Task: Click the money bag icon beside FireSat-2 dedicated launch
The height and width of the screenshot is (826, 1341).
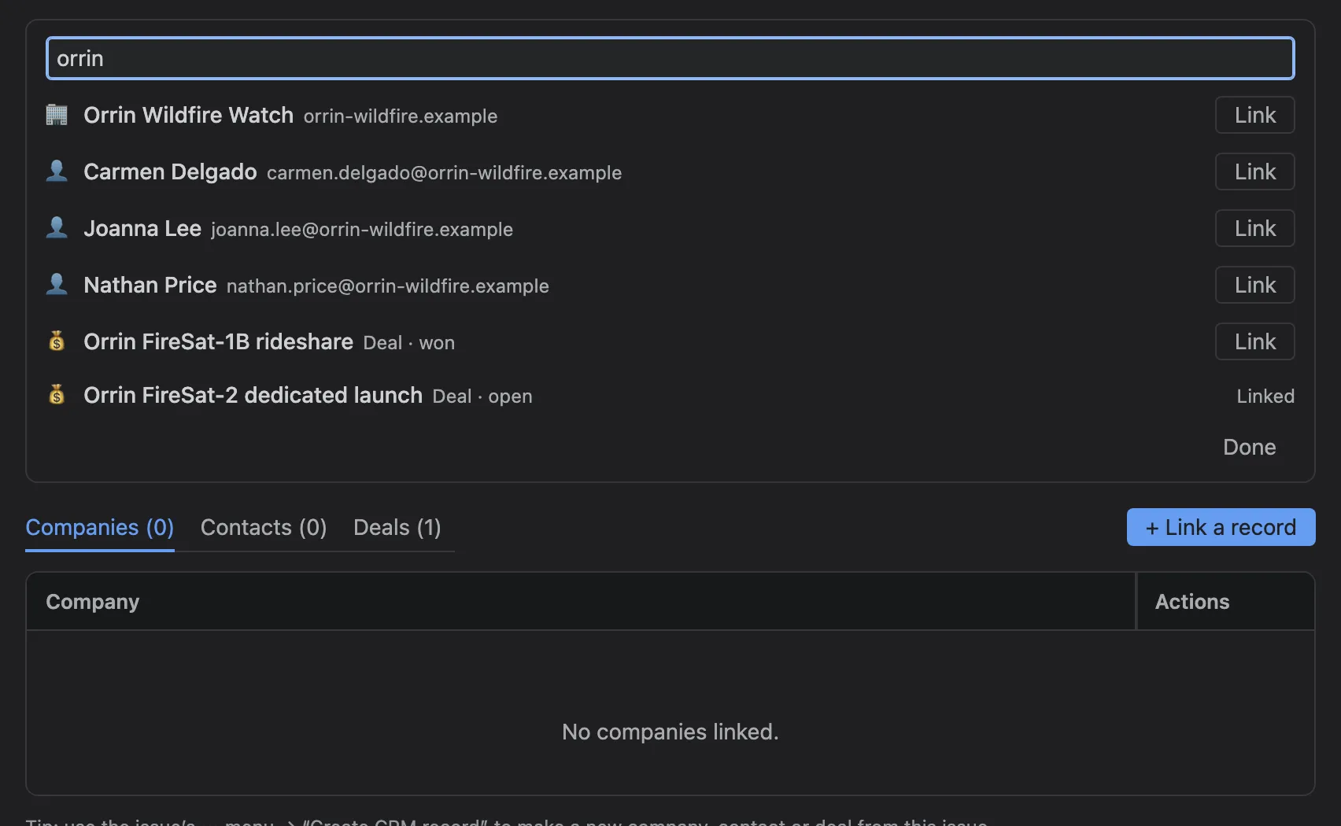Action: 57,395
